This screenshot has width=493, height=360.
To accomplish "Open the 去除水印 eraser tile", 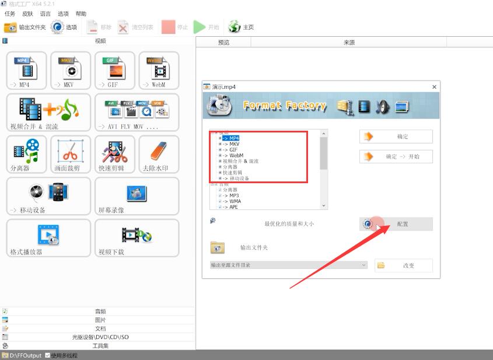I will click(x=159, y=155).
